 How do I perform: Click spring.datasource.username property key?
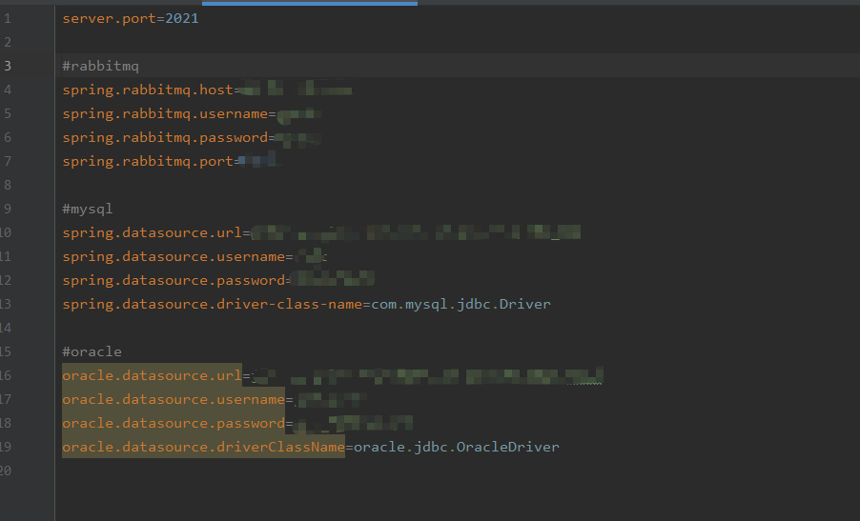174,257
